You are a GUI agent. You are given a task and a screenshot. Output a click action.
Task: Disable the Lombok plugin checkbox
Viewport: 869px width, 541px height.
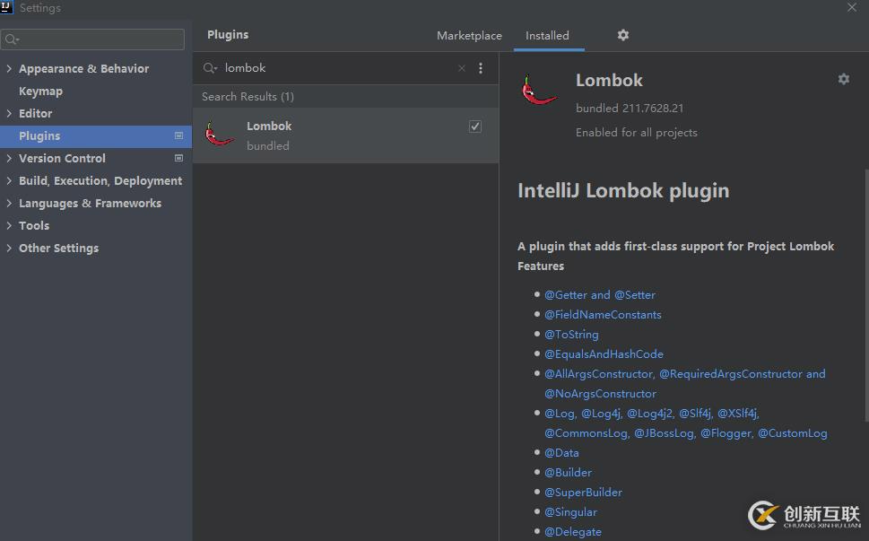[475, 127]
